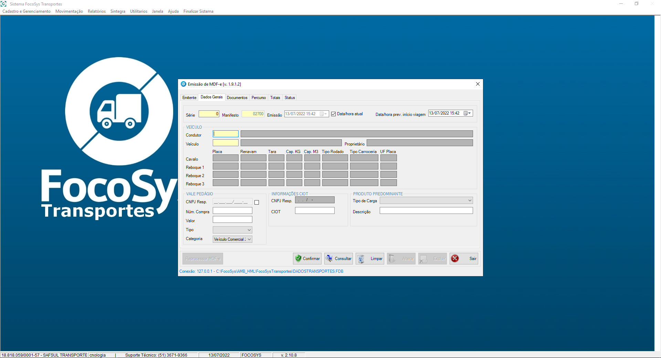Click the Vale Pedágio CNPJ Resp. field
This screenshot has width=661, height=358.
click(232, 202)
